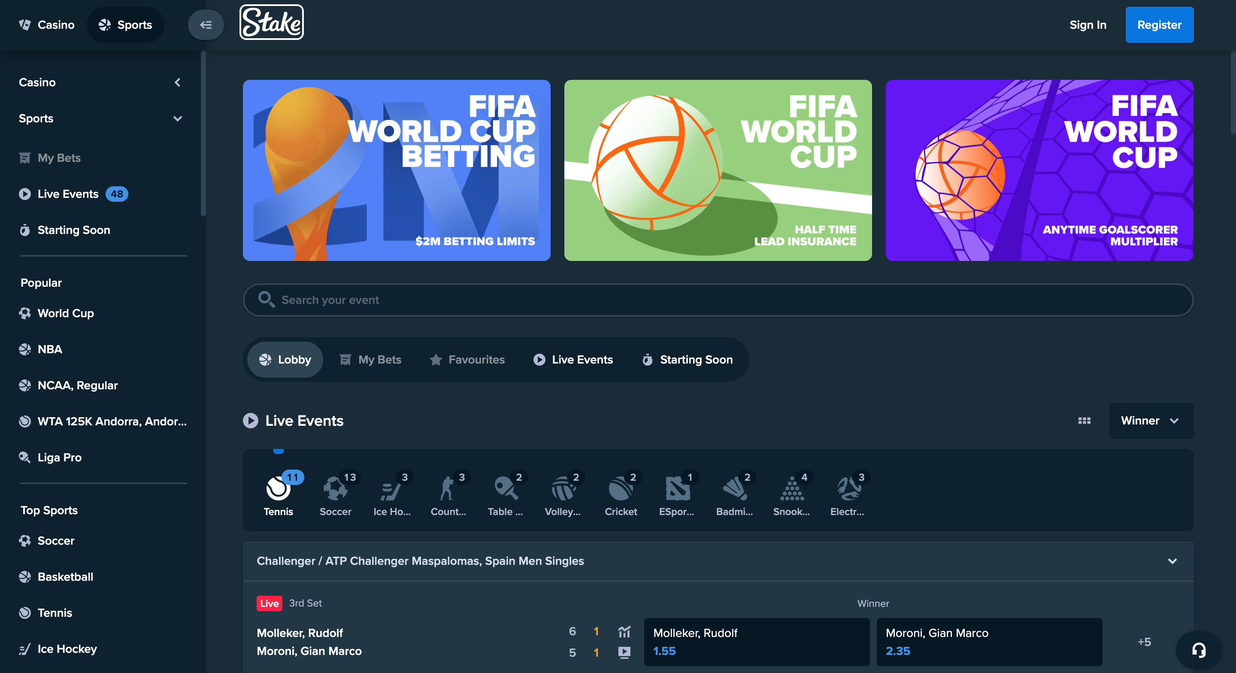
Task: Open the ESports live events icon
Action: coord(677,489)
